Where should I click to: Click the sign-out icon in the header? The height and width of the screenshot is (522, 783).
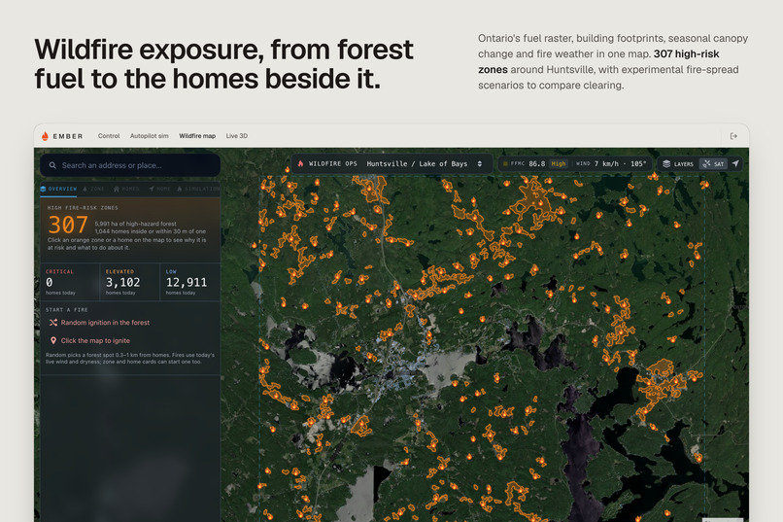pyautogui.click(x=733, y=136)
